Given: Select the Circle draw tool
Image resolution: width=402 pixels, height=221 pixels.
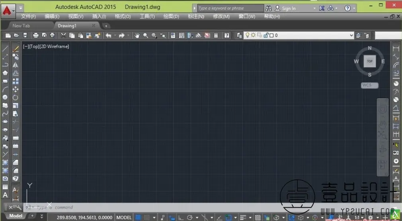Looking at the screenshot, I should pyautogui.click(x=5, y=97).
